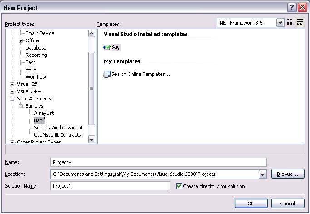Select Test project type

point(30,62)
